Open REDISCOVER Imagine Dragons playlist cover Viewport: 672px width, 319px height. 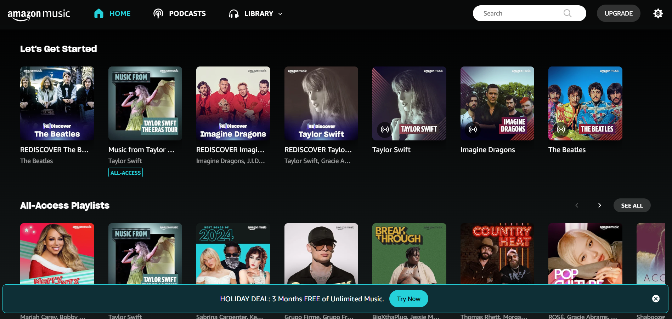(233, 103)
